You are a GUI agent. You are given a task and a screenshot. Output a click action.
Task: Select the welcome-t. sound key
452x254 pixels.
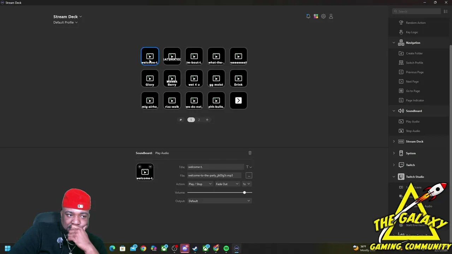pyautogui.click(x=150, y=56)
